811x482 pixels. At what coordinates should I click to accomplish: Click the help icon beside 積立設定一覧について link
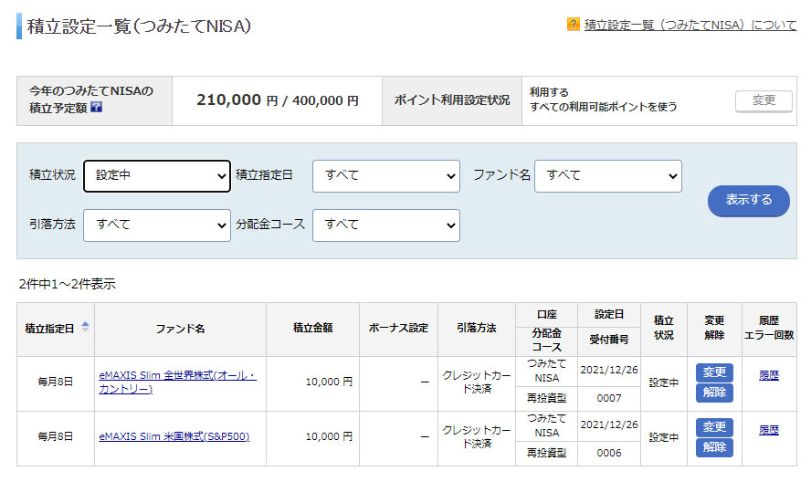pyautogui.click(x=573, y=25)
